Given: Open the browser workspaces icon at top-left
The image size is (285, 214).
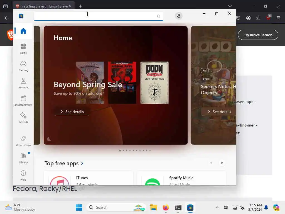Looking at the screenshot, I should [6, 6].
